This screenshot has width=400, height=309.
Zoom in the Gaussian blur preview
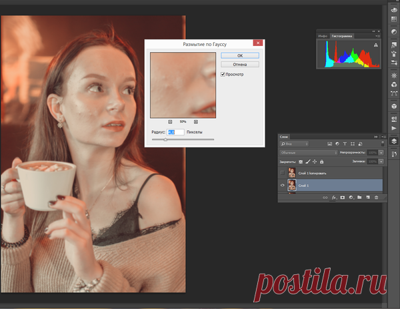point(195,122)
